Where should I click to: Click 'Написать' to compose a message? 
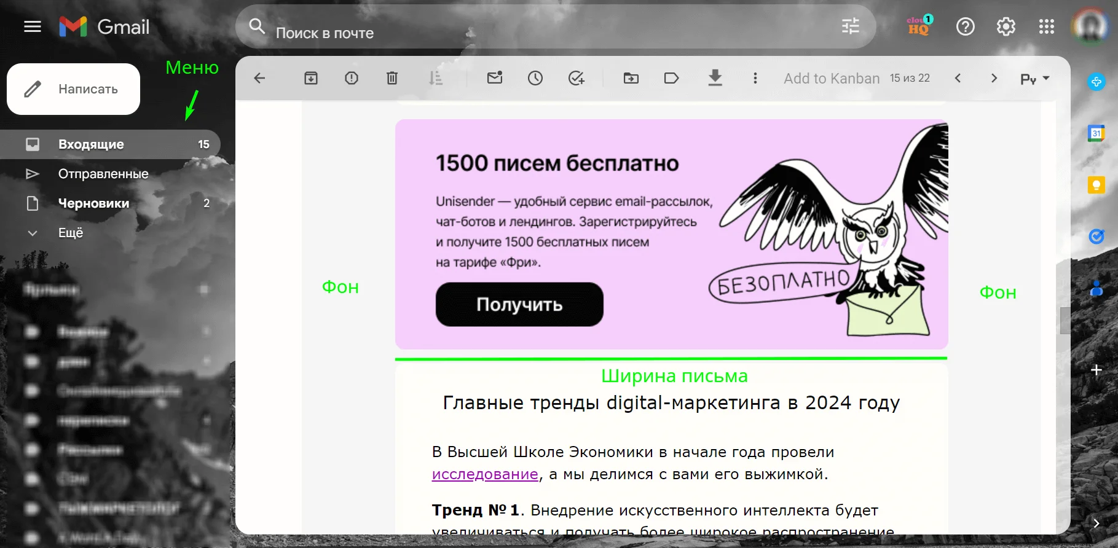[x=74, y=89]
